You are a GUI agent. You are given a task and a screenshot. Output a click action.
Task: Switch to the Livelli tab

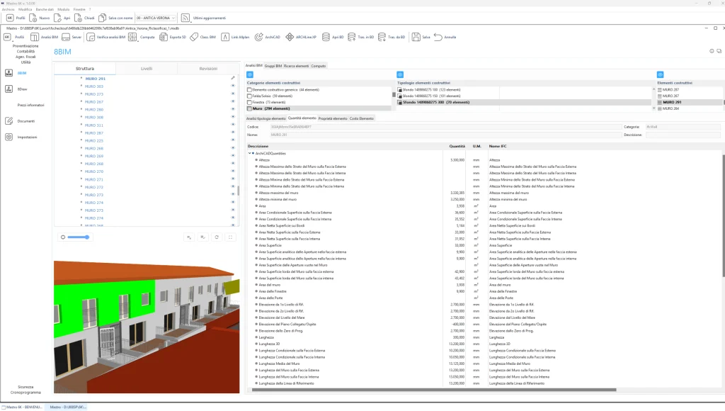tap(147, 69)
